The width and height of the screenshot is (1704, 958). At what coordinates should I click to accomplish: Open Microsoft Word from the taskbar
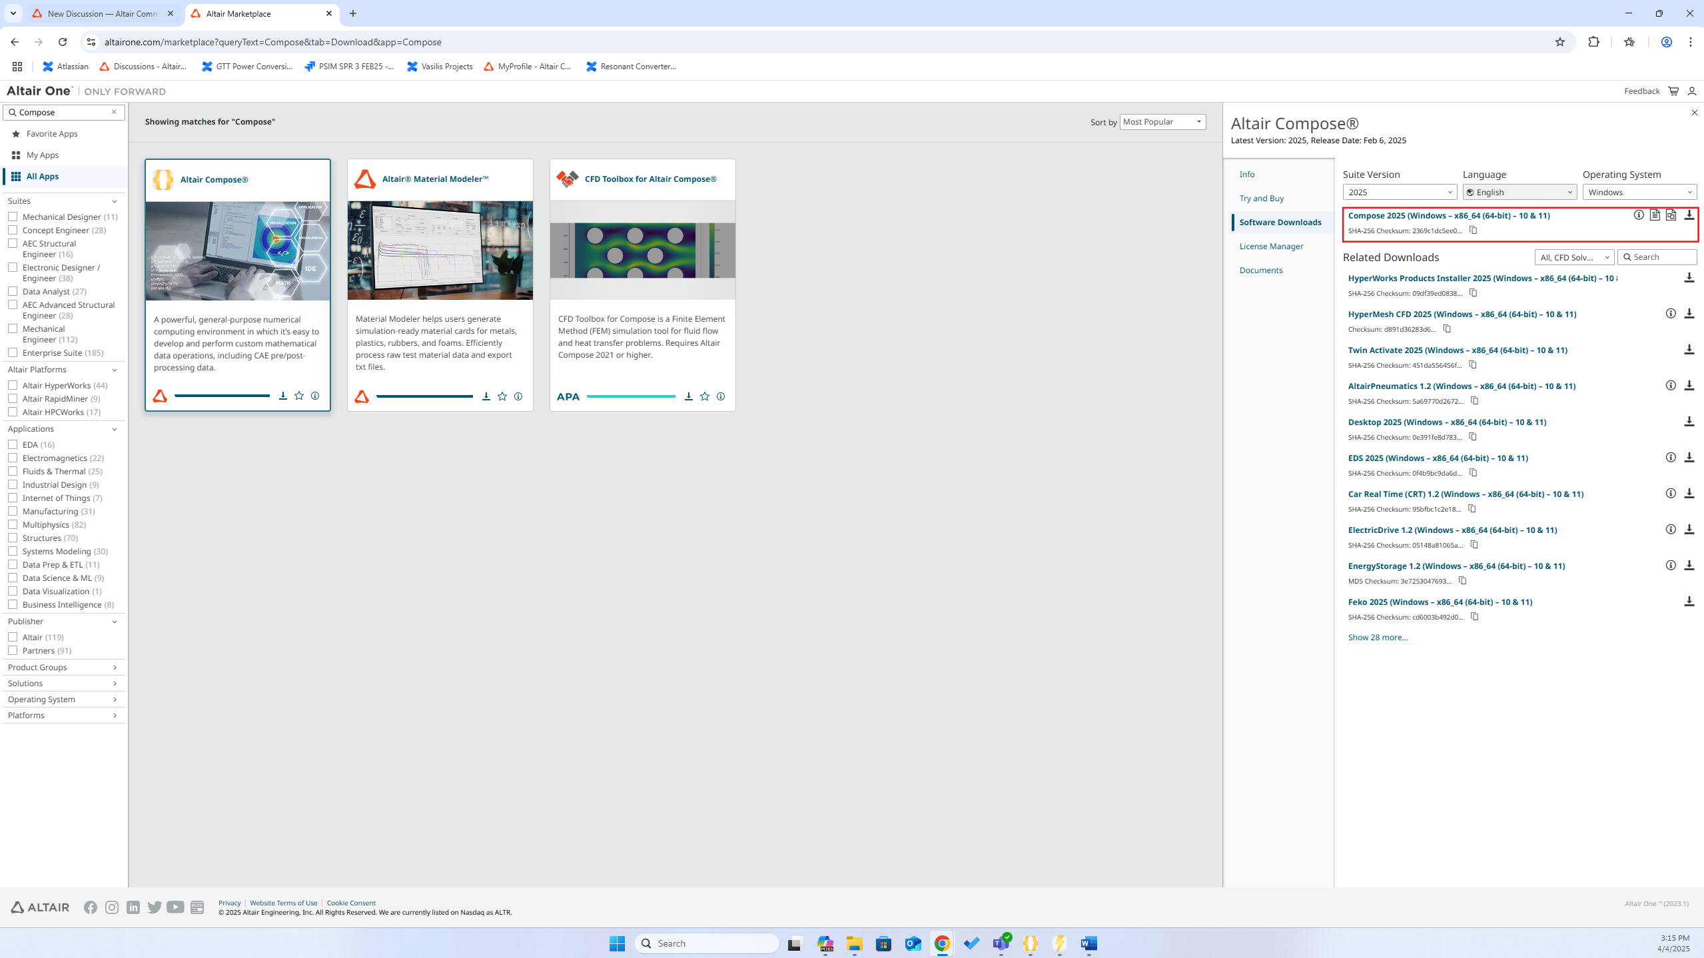coord(1088,943)
